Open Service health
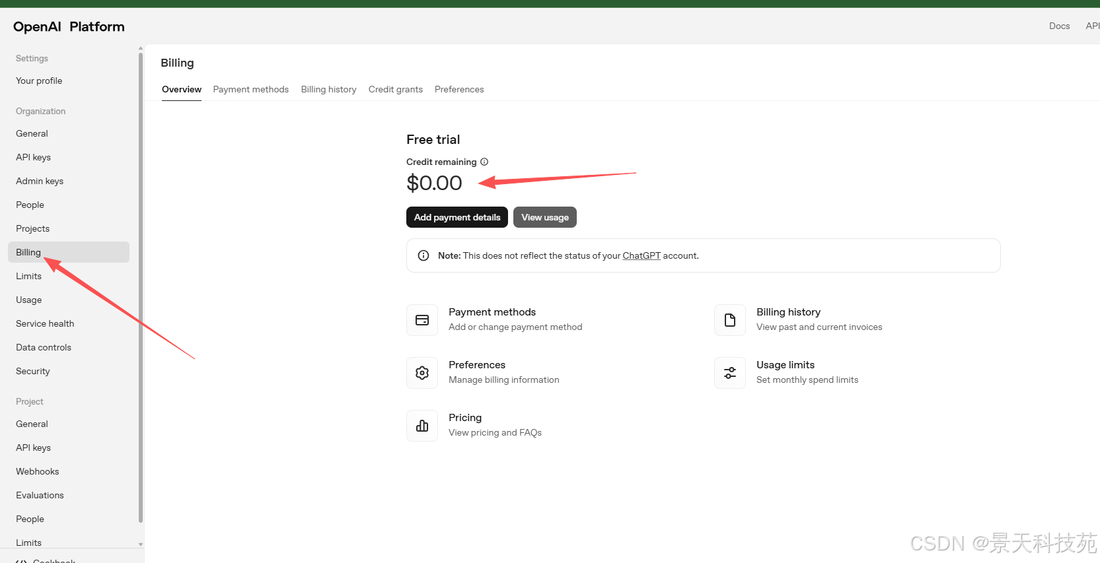Viewport: 1100px width, 563px height. coord(69,323)
